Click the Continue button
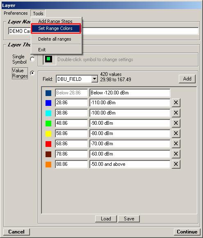 (187, 231)
